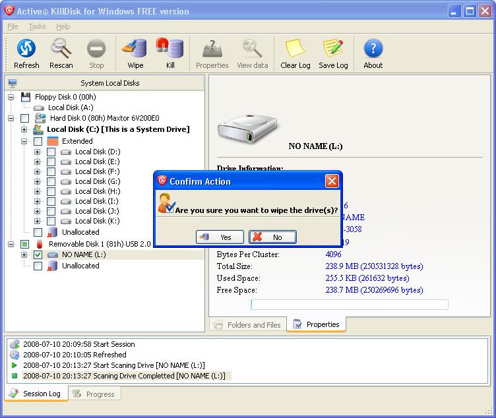Click the Refresh toolbar icon

26,48
